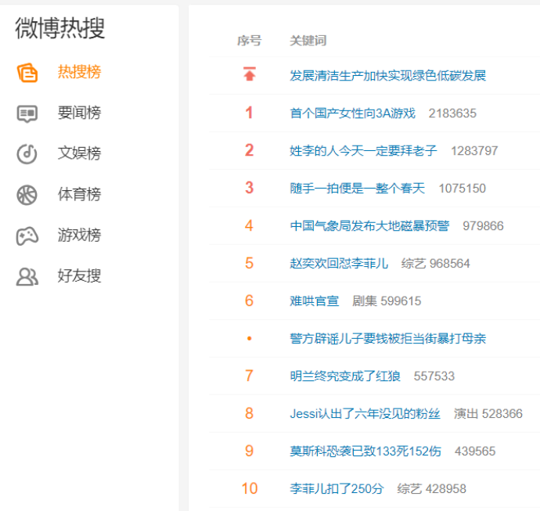The width and height of the screenshot is (540, 511).
Task: Open 姓李的人今天一定要拜老子 topic
Action: [363, 151]
